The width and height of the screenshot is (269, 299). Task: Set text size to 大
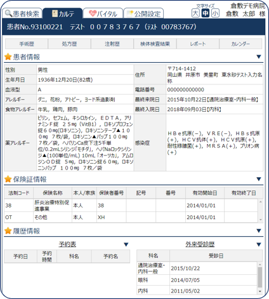(x=195, y=13)
